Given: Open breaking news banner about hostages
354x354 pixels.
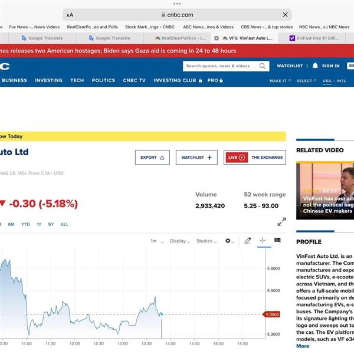Looking at the screenshot, I should [x=118, y=51].
